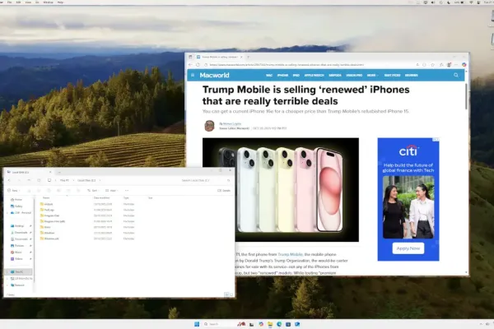Open BEST PICKS in Macworld nav

click(x=392, y=75)
